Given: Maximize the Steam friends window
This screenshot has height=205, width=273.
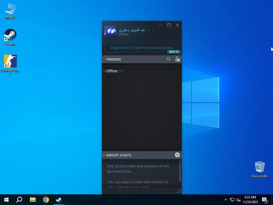Looking at the screenshot, I should coord(169,25).
